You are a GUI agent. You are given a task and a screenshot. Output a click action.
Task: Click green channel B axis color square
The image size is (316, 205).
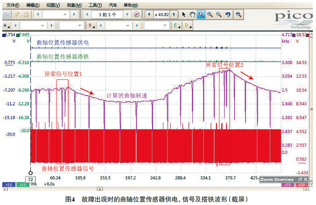coord(18,35)
